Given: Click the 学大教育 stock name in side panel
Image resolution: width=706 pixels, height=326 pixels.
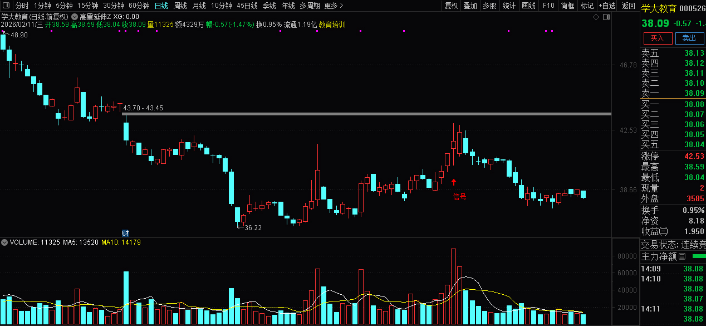Looking at the screenshot, I should point(659,8).
